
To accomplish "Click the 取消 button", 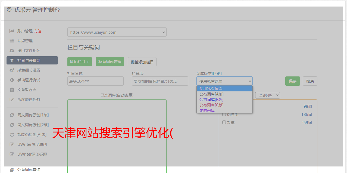I will [310, 81].
